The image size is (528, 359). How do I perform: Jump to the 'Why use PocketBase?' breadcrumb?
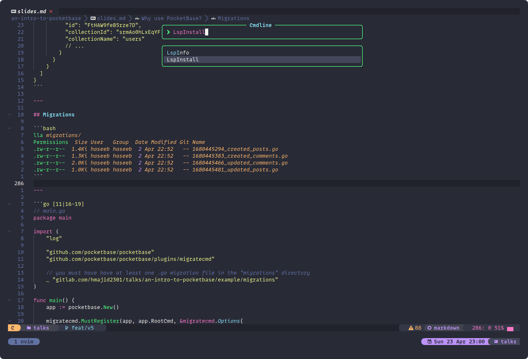[x=172, y=18]
